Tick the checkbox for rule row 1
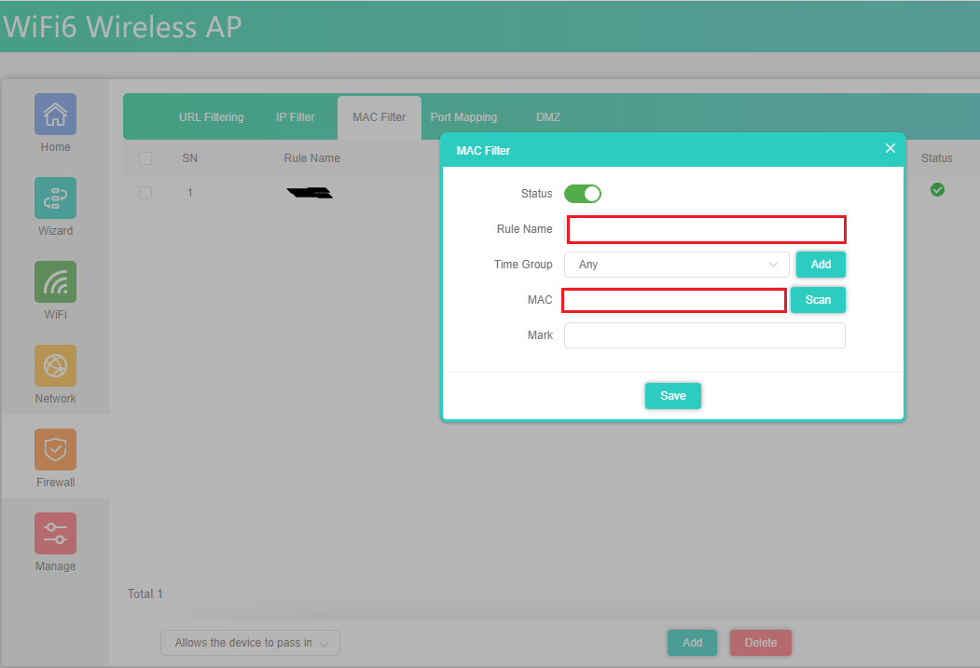980x668 pixels. pyautogui.click(x=145, y=193)
